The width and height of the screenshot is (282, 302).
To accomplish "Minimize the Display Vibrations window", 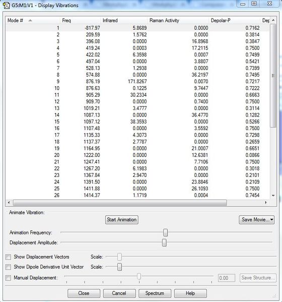I will point(243,4).
